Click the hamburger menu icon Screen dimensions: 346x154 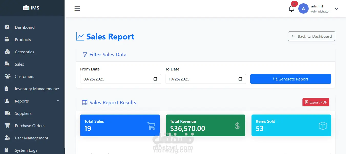click(x=77, y=9)
